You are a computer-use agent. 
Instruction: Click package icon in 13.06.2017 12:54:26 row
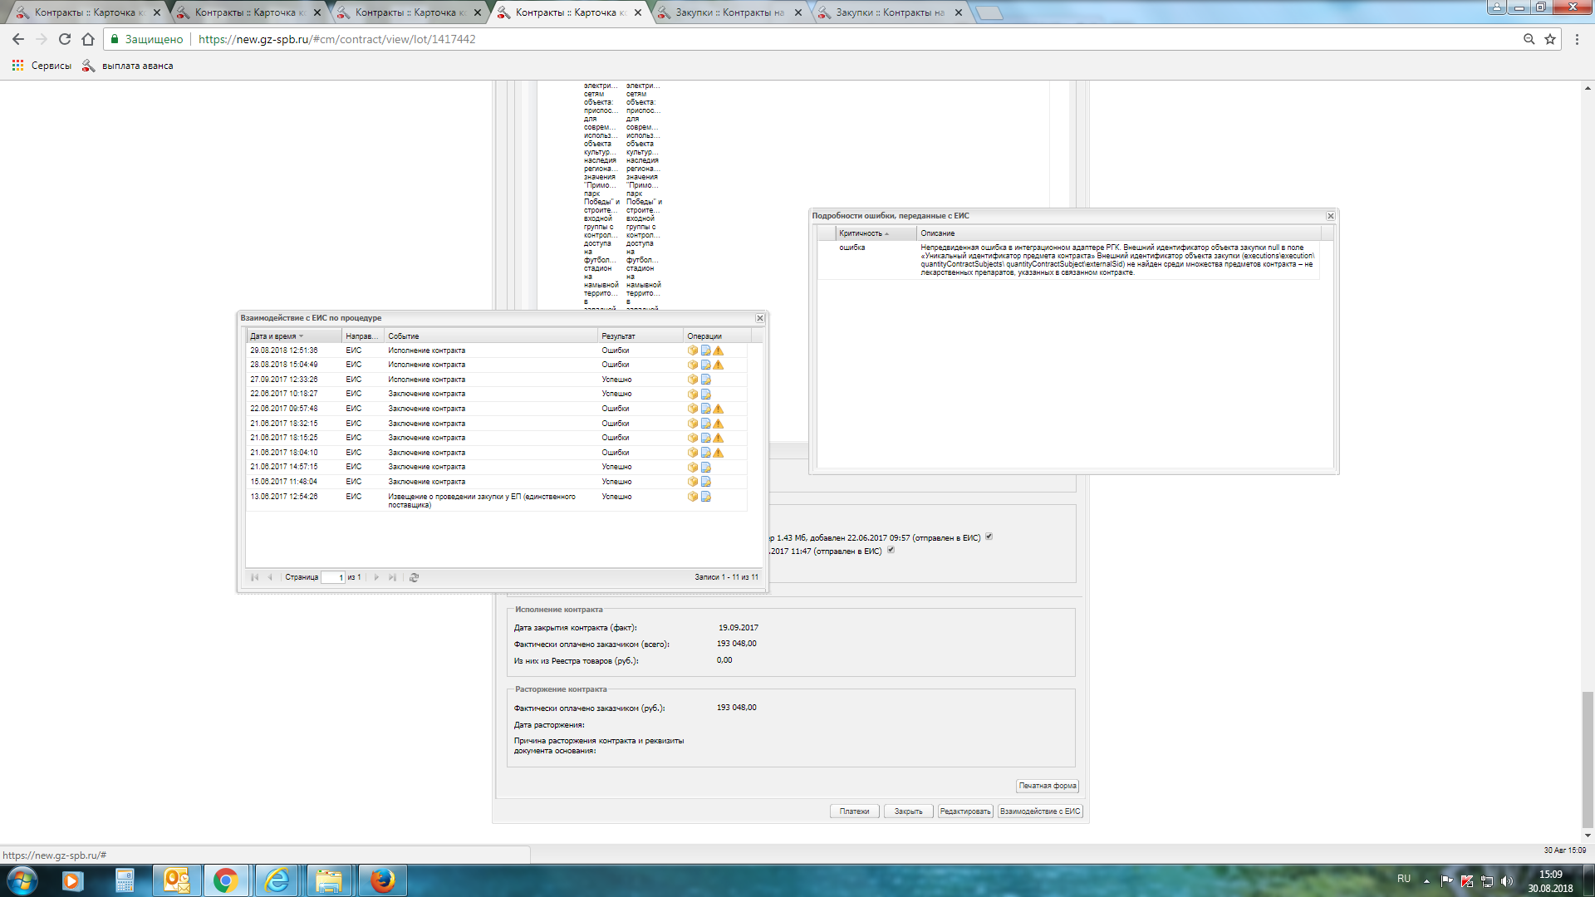(x=693, y=497)
